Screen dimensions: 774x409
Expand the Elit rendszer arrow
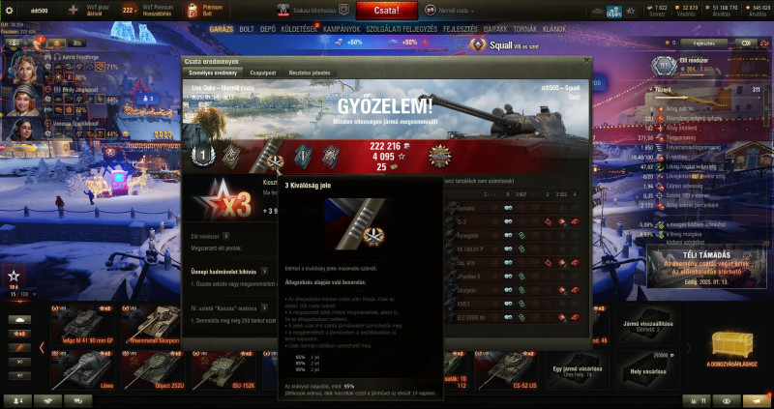point(226,236)
